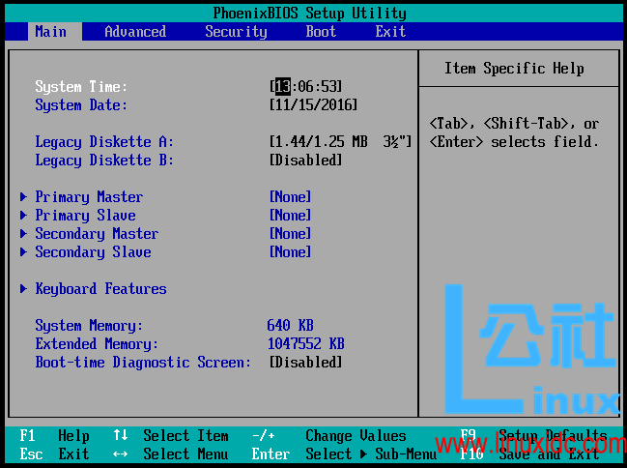Expand the Secondary Slave arrow

[x=23, y=252]
